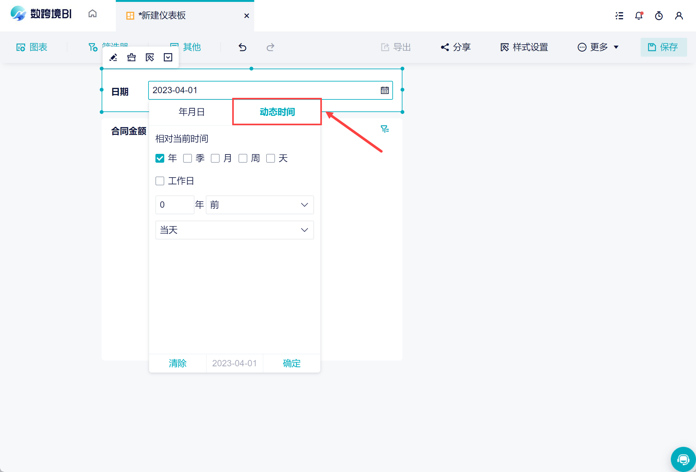Open the task list icon in the header
Image resolution: width=696 pixels, height=472 pixels.
click(x=619, y=16)
